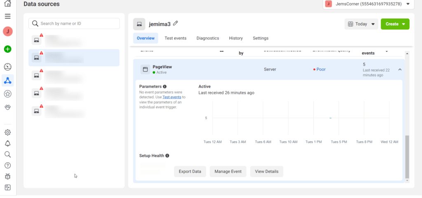Open the star icon in sidebar
The width and height of the screenshot is (422, 198).
click(x=7, y=94)
